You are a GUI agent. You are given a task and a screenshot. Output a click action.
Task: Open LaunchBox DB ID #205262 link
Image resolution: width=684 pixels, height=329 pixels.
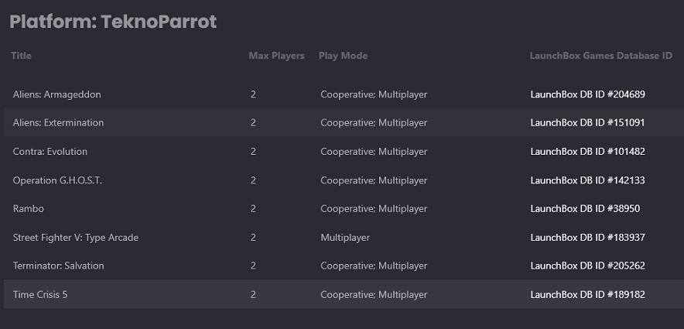click(587, 266)
